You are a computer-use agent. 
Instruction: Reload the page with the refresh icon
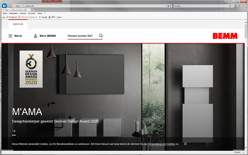(171, 6)
